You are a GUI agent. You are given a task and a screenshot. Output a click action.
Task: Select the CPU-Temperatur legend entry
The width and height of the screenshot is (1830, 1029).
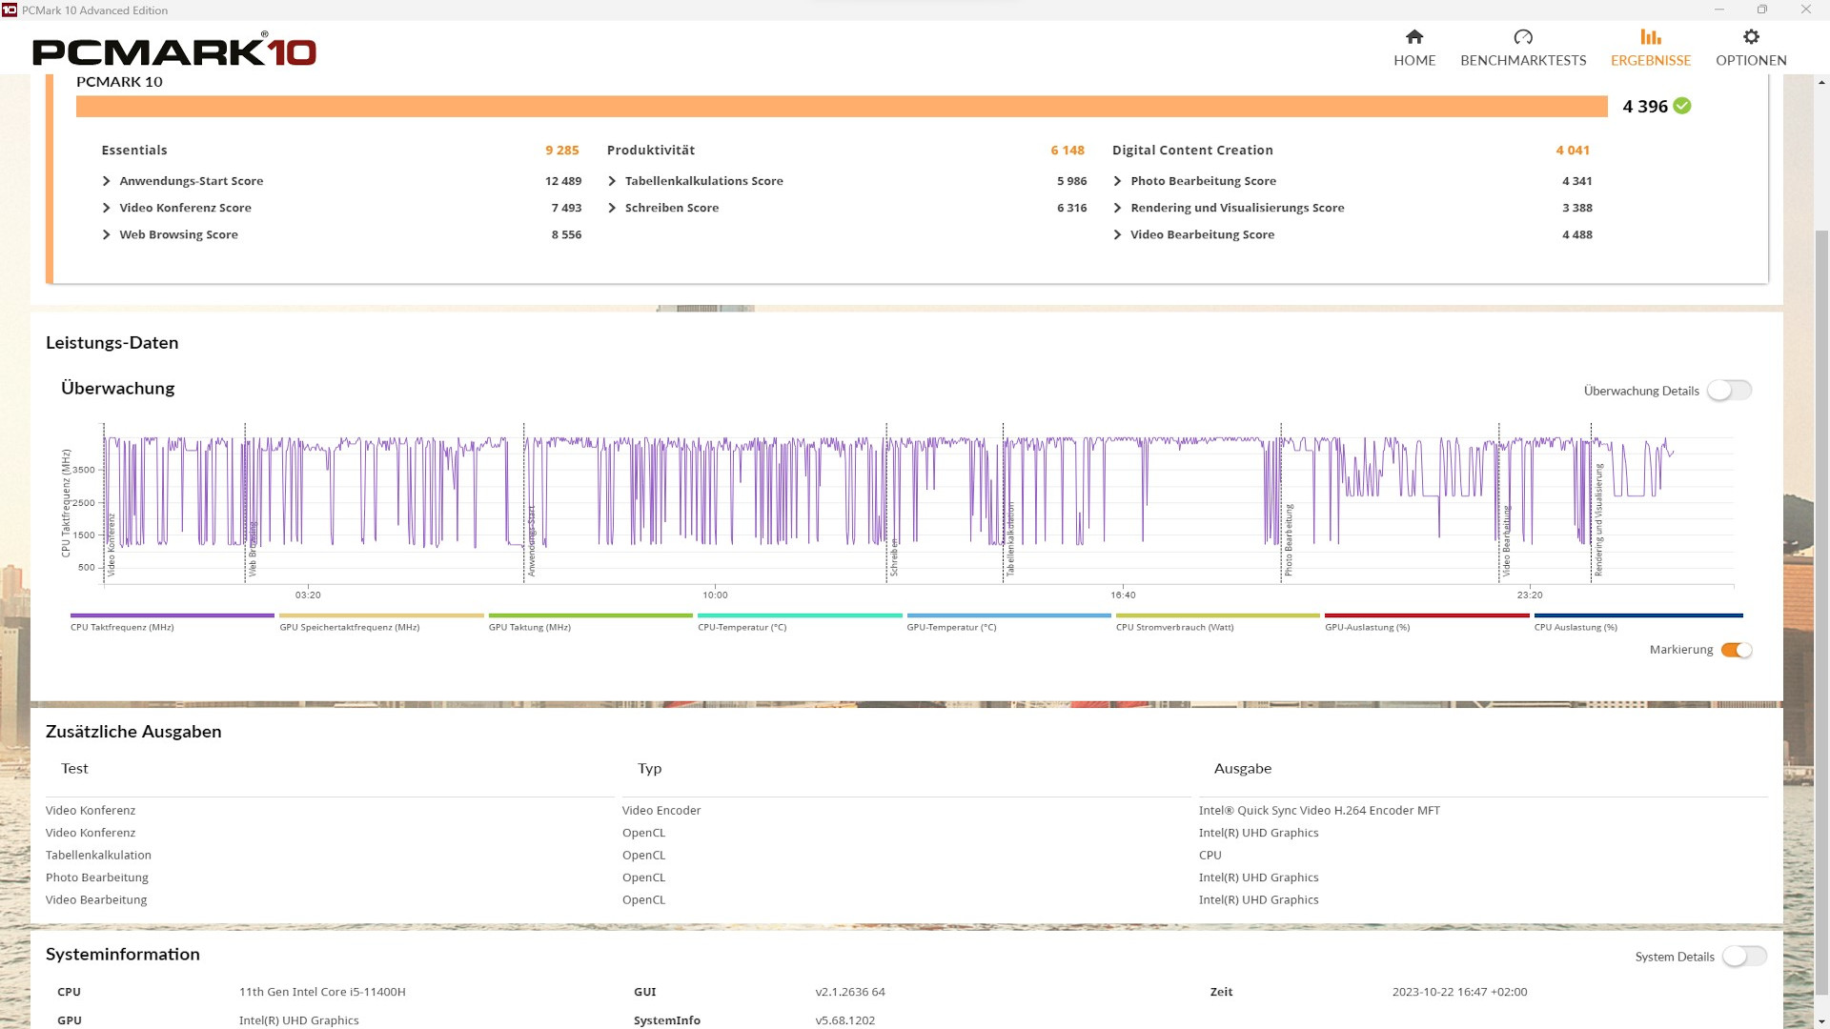click(x=742, y=627)
